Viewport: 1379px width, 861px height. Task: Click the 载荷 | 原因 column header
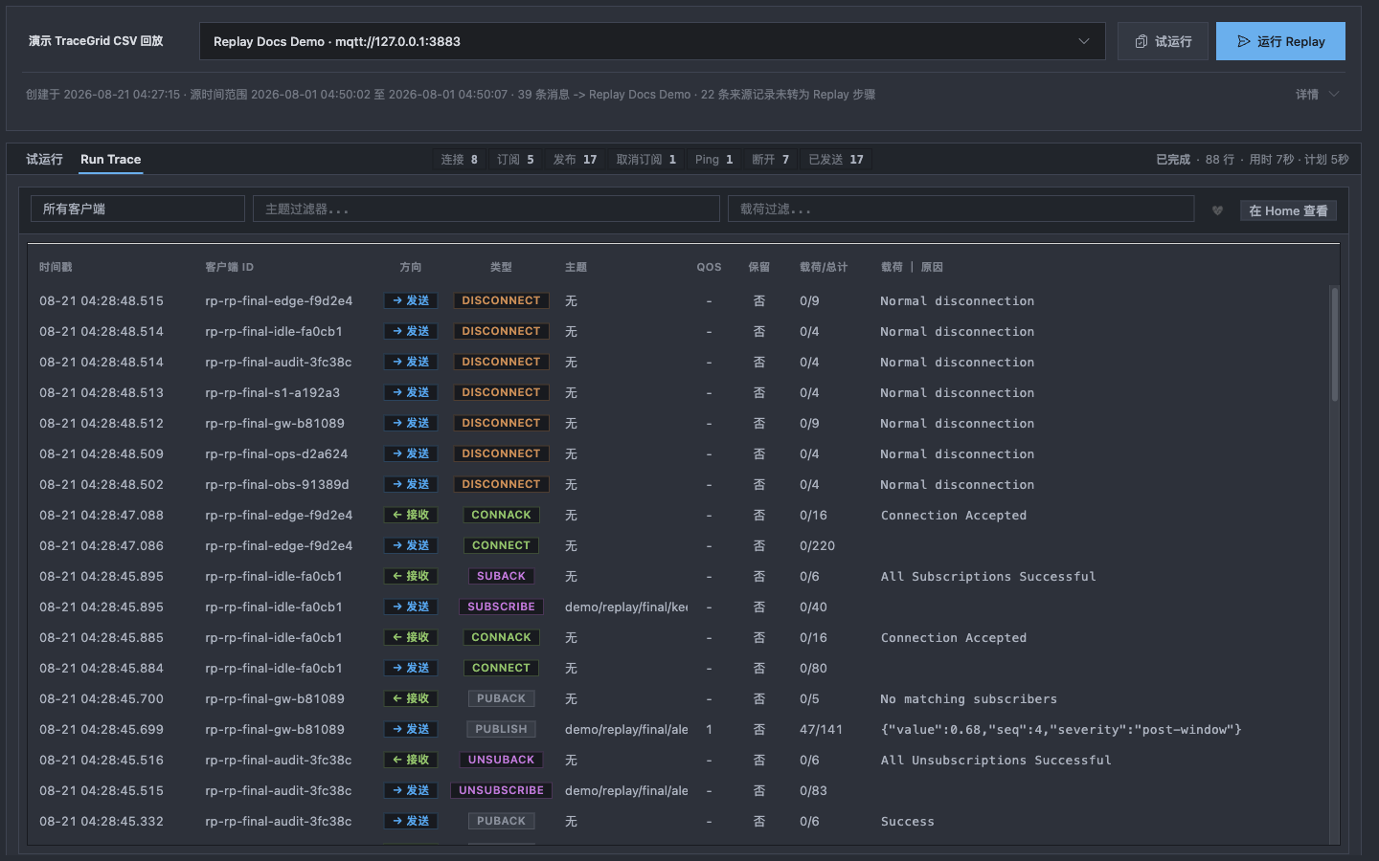[912, 267]
